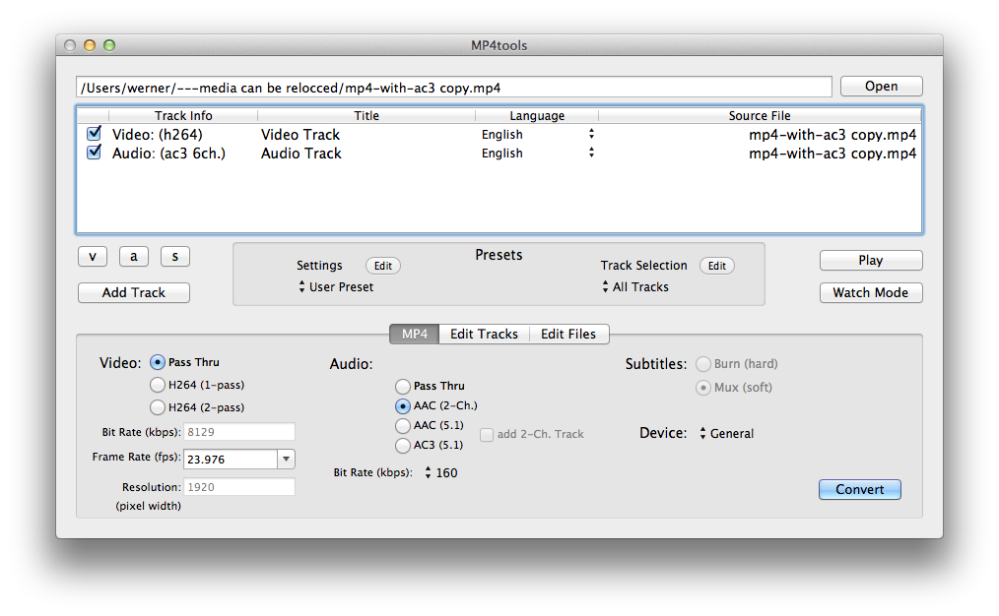
Task: Click the Track Info column header
Action: 183,116
